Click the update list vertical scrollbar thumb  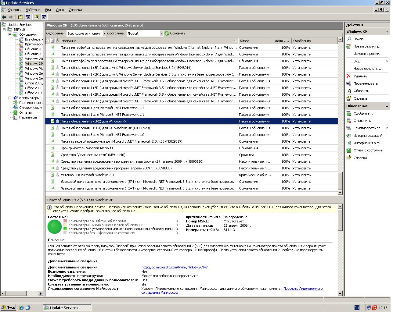coord(340,181)
